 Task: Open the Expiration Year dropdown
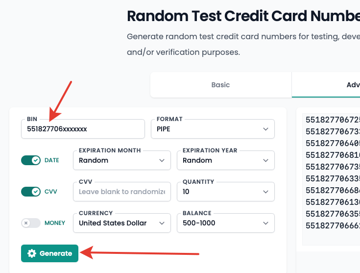pos(225,160)
